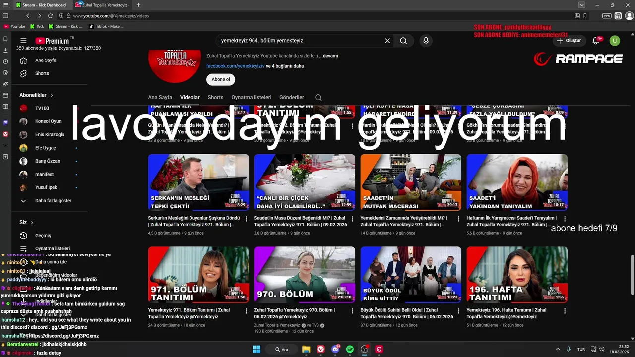Click the Abone ol button
The image size is (635, 357).
tap(221, 79)
